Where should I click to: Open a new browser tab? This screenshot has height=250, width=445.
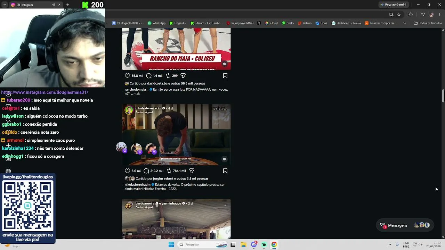click(x=67, y=5)
